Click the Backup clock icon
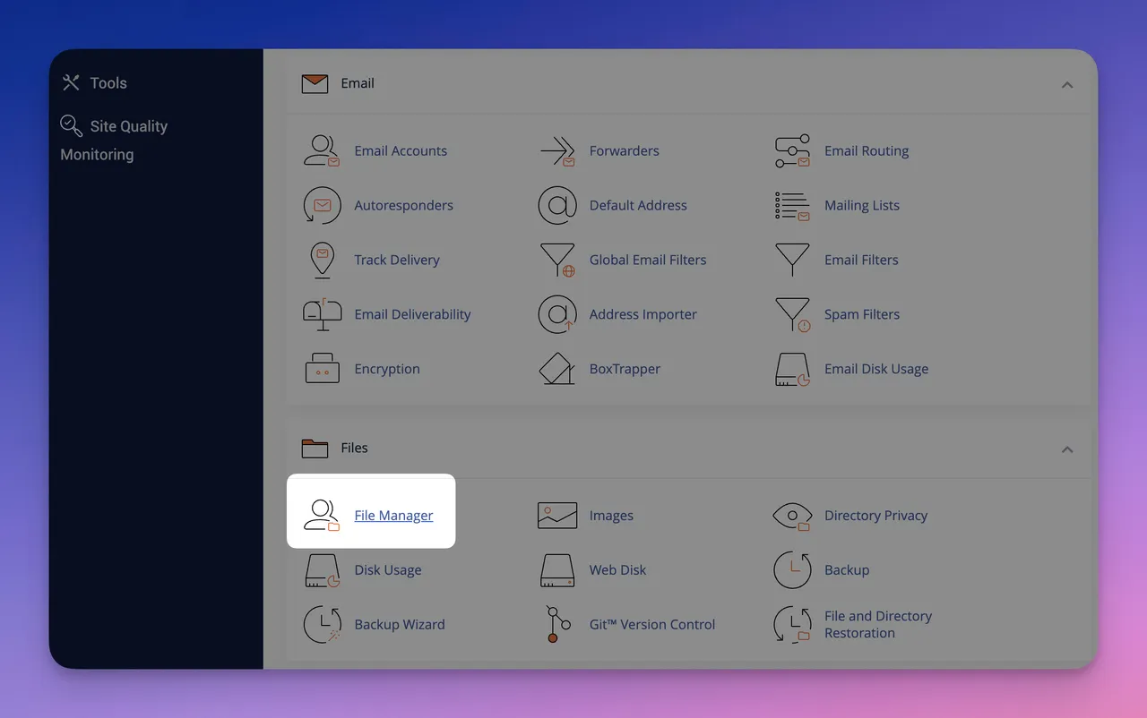The image size is (1147, 718). pyautogui.click(x=792, y=570)
